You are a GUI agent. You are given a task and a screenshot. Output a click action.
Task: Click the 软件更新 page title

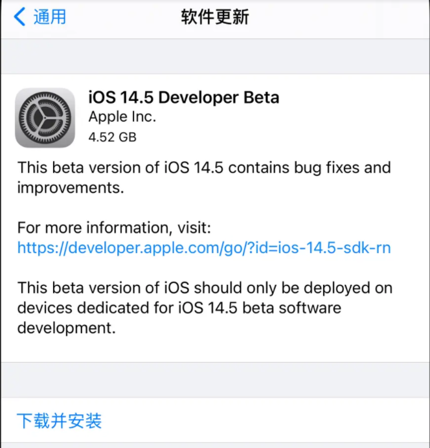[x=215, y=17]
